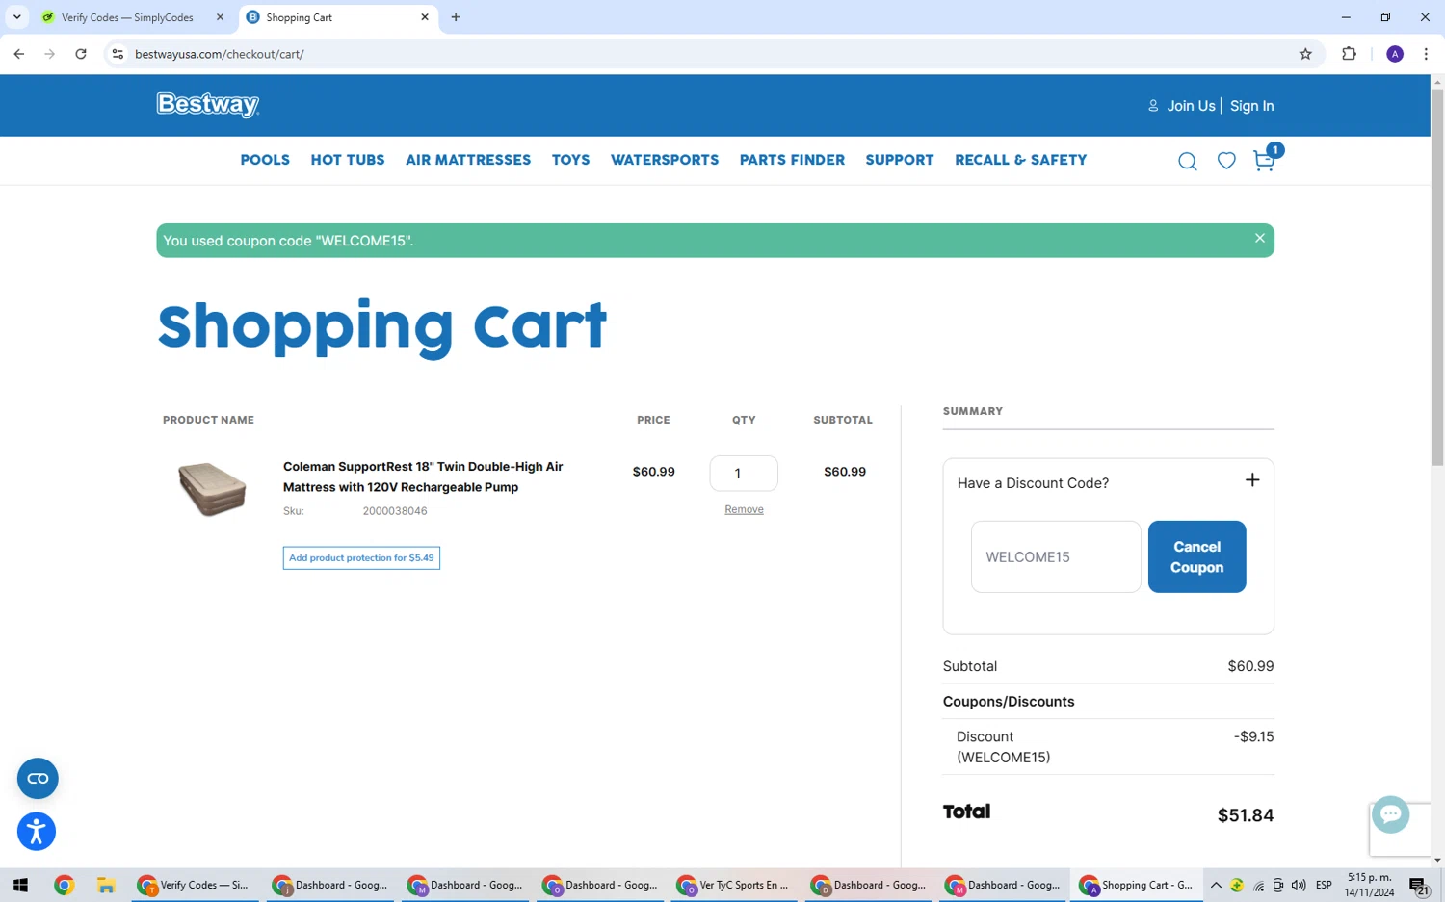Image resolution: width=1445 pixels, height=902 pixels.
Task: Open the Coleman SupportRest air mattress product link
Action: tap(423, 477)
